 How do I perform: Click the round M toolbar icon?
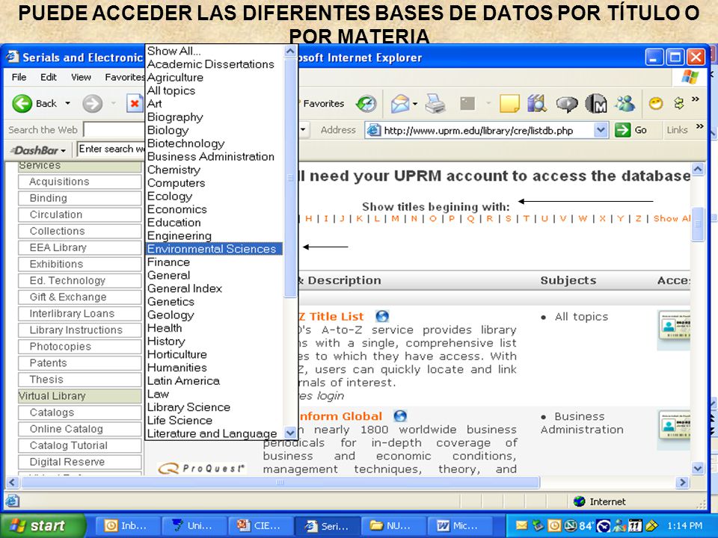coord(596,104)
